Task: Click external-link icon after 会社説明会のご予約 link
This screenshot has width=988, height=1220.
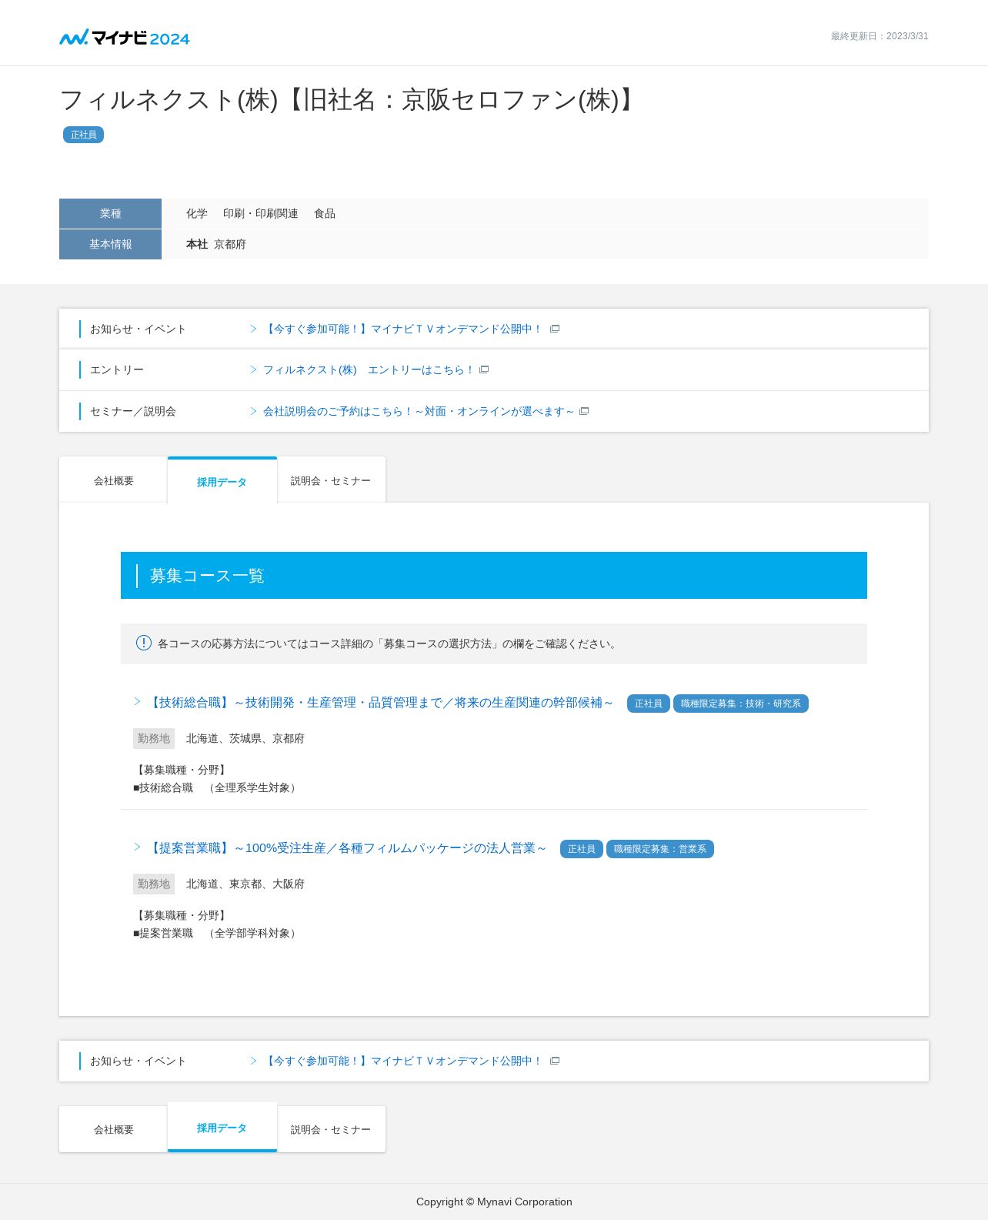Action: 584,411
